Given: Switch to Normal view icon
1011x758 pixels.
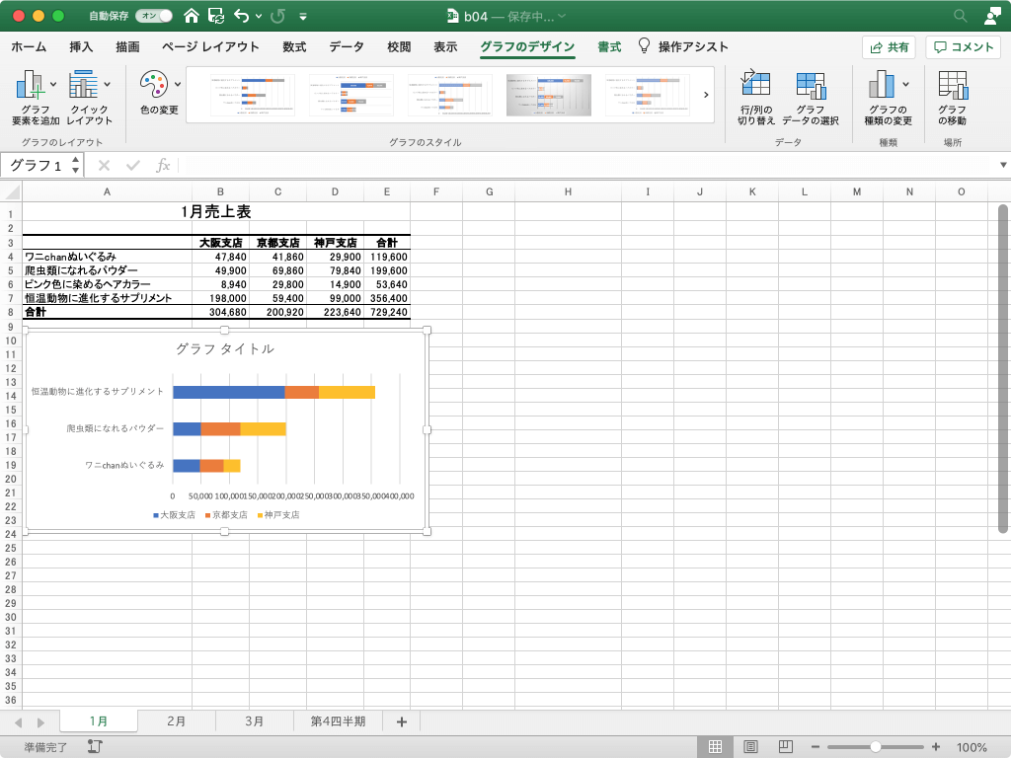Looking at the screenshot, I should point(715,746).
